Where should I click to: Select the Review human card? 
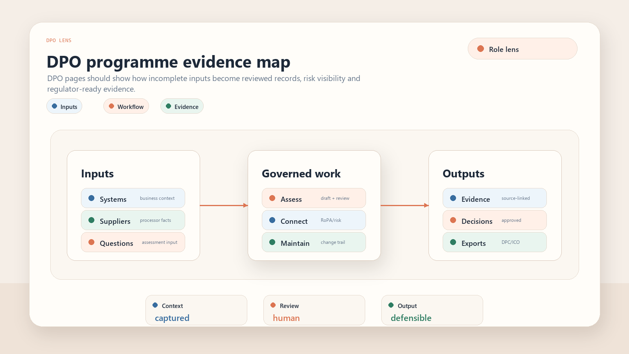coord(314,310)
